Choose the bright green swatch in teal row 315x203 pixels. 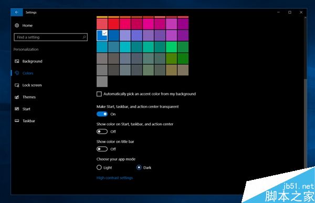point(171,47)
